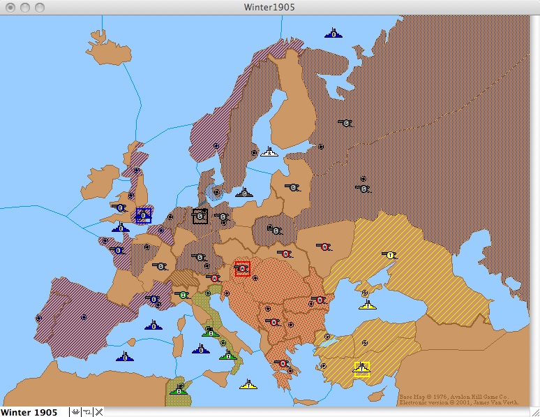Select the Turkish army in Sevastopol
This screenshot has height=417, width=540.
(x=390, y=255)
